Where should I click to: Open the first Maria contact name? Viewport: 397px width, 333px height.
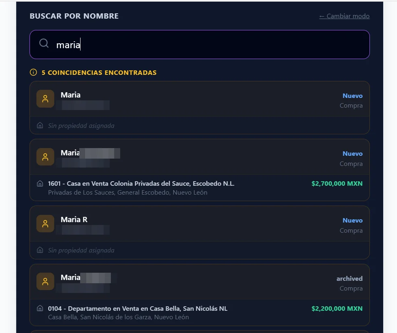coord(70,95)
